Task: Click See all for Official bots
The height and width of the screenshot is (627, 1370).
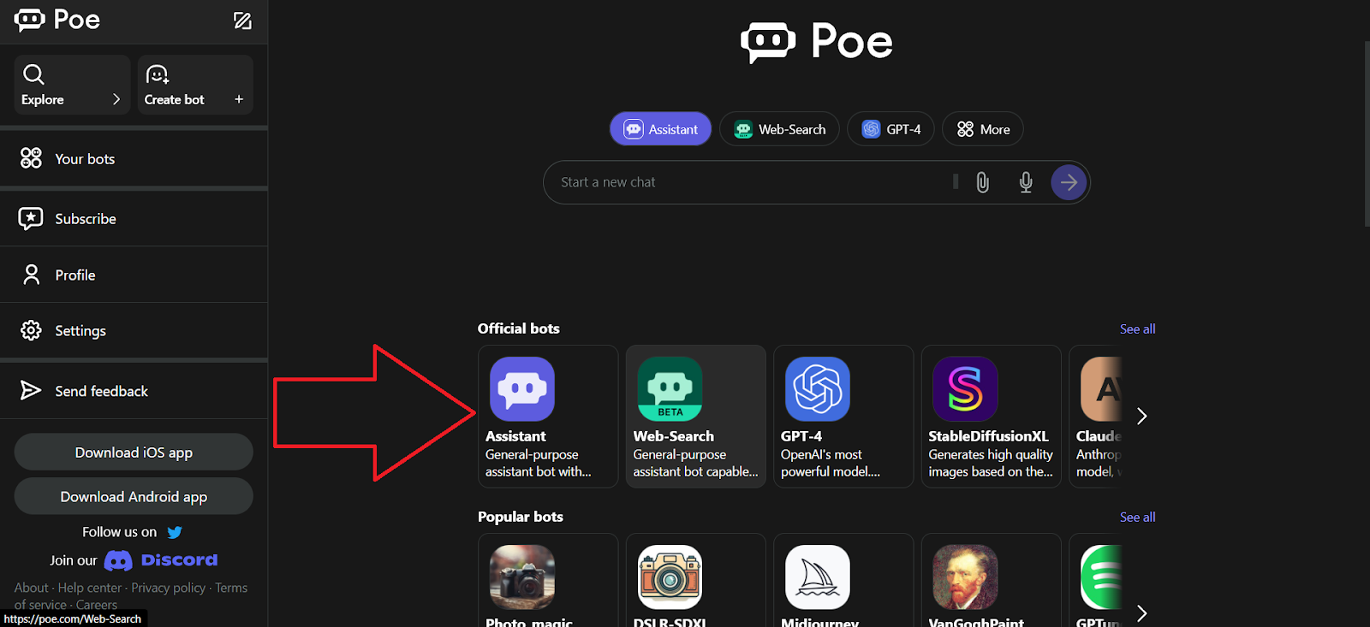Action: click(x=1137, y=328)
